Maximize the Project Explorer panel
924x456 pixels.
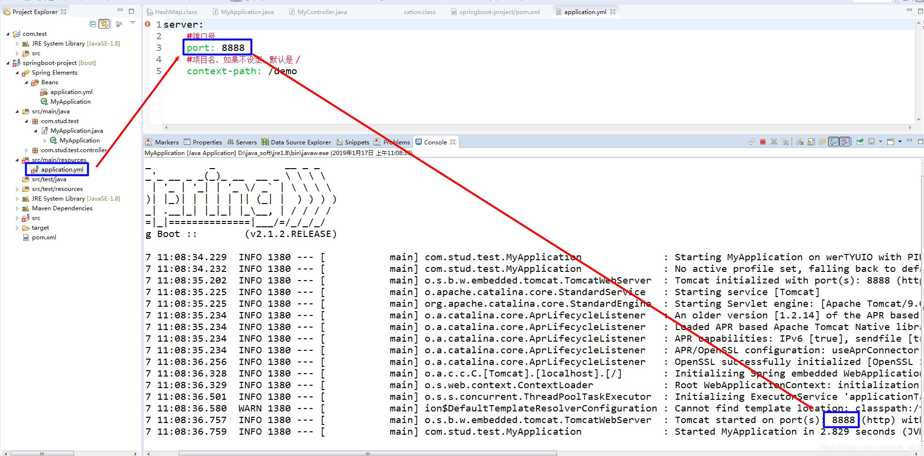click(131, 11)
